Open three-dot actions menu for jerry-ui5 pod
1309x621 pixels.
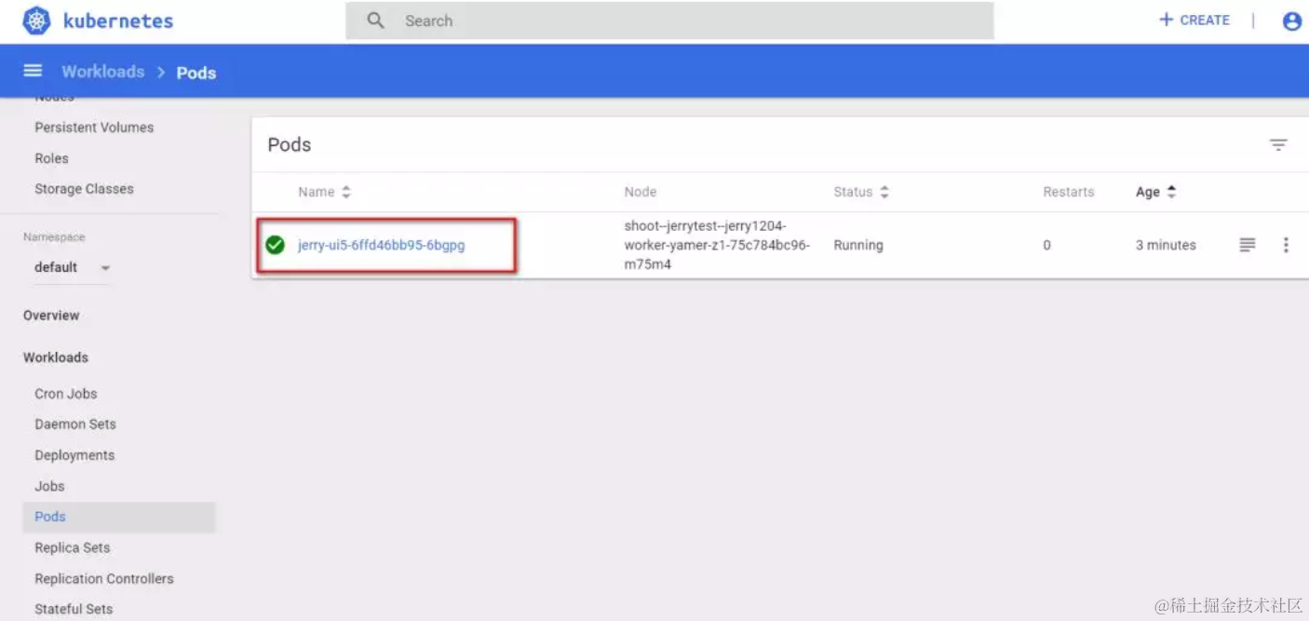[1286, 245]
